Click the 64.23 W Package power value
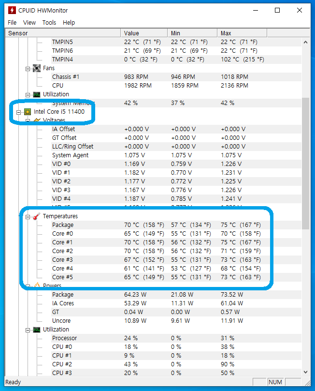 (x=135, y=295)
